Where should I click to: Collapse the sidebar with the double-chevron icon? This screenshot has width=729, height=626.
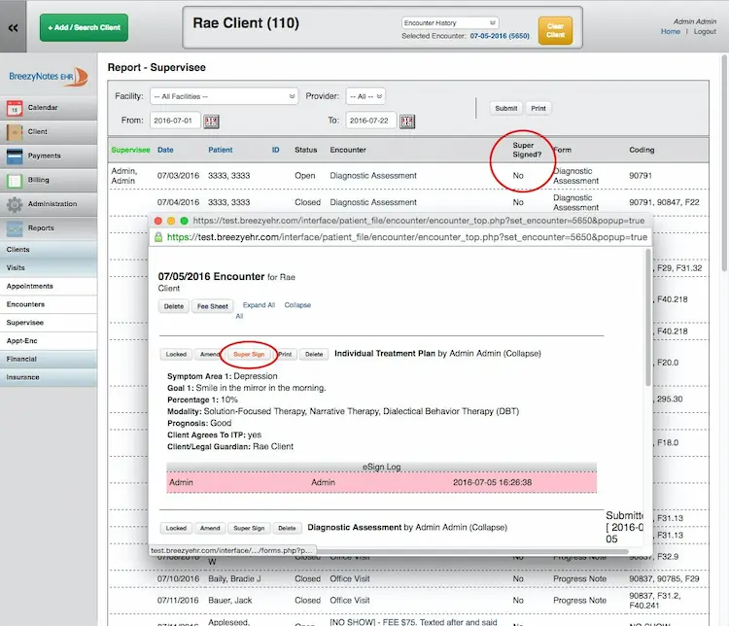click(13, 27)
